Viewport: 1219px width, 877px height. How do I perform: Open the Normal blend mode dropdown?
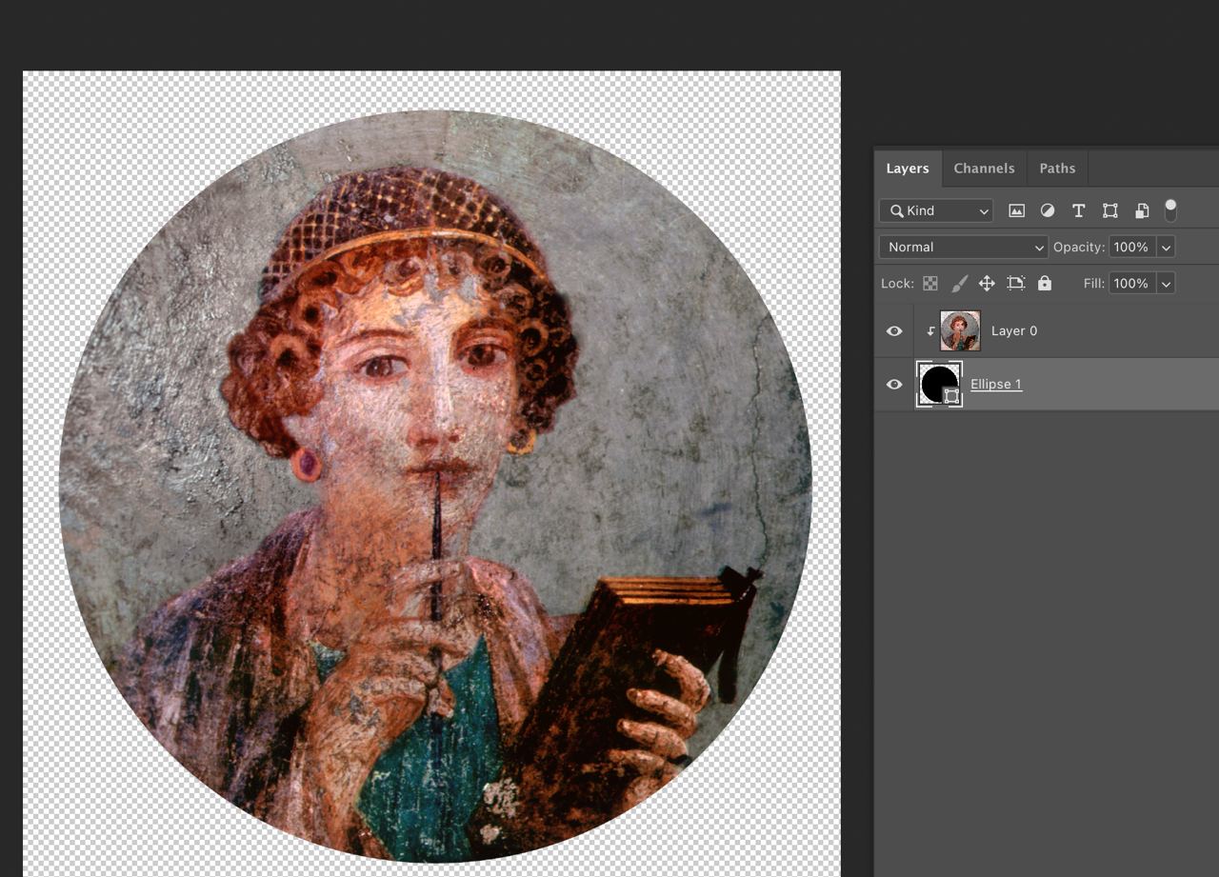964,247
